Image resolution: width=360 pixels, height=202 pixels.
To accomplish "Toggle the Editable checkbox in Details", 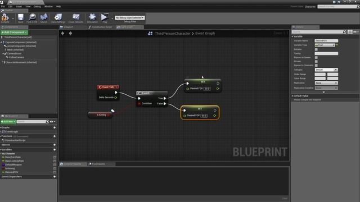I will click(x=316, y=49).
